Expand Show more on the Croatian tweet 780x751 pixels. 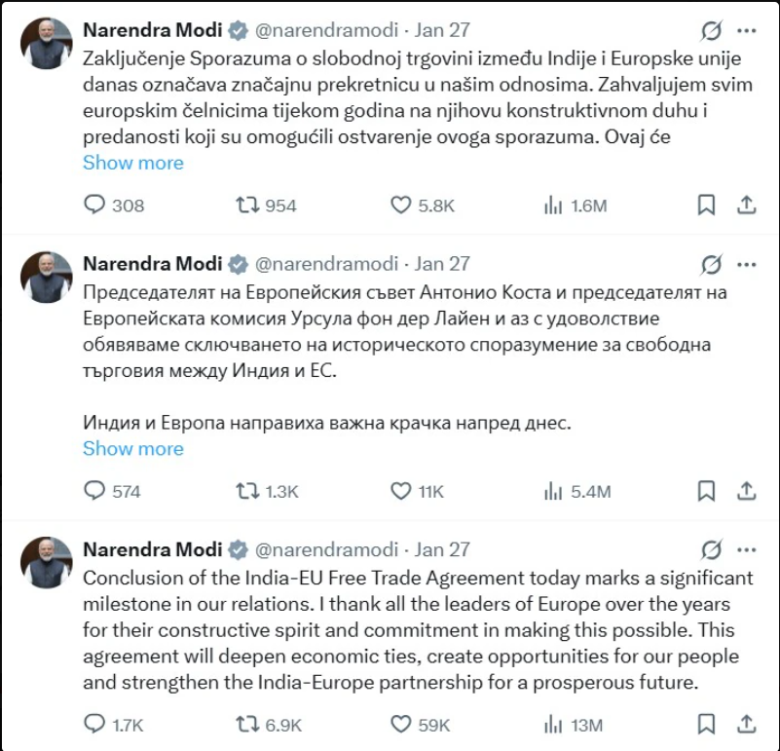pyautogui.click(x=132, y=163)
